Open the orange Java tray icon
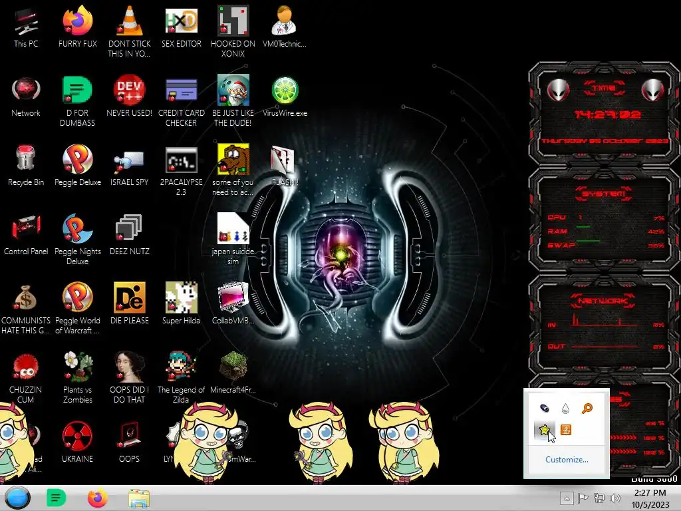Image resolution: width=681 pixels, height=511 pixels. [565, 430]
